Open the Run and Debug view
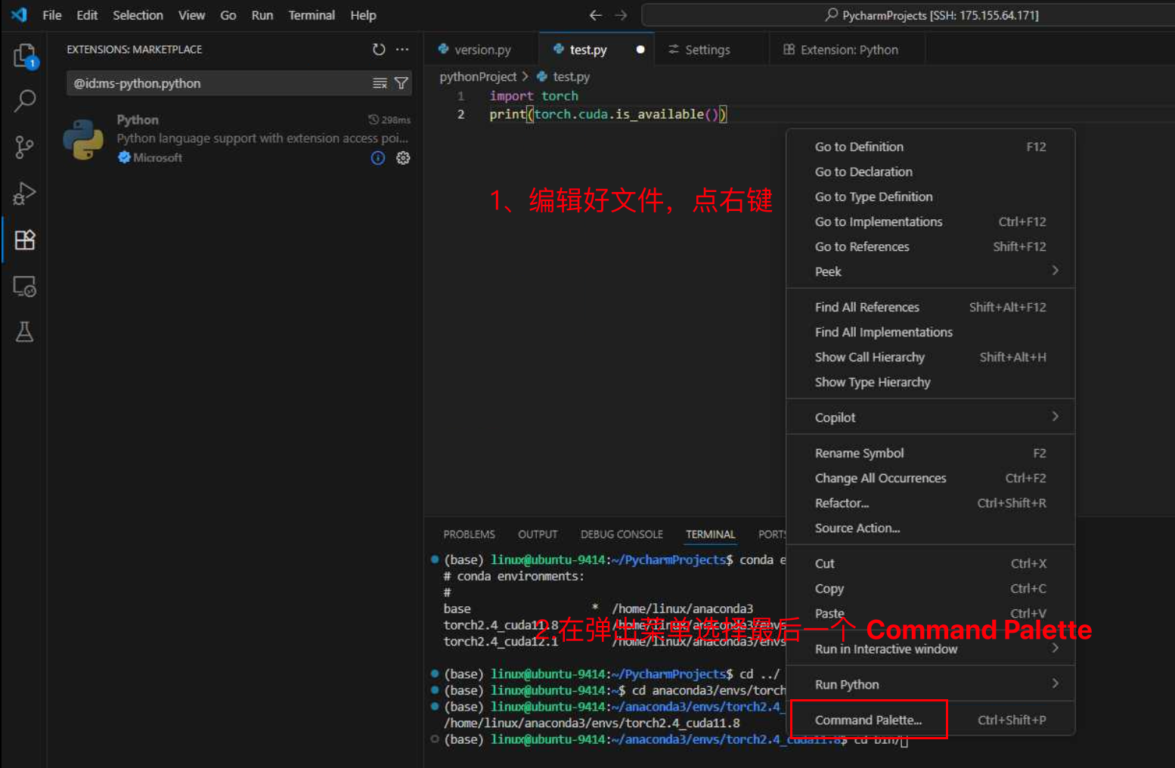This screenshot has width=1175, height=768. (x=24, y=194)
